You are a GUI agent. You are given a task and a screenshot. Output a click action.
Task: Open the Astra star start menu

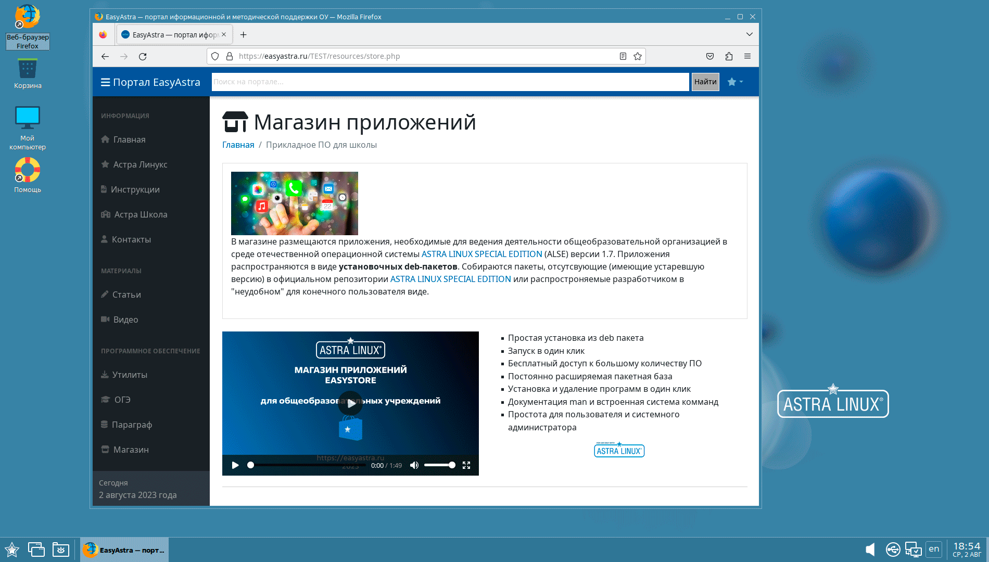click(12, 550)
